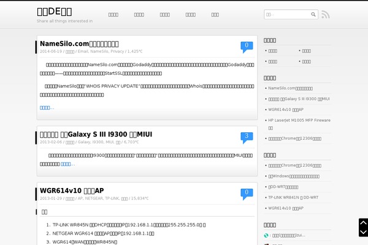Follow read-more link in NameSilo.com post

click(47, 108)
